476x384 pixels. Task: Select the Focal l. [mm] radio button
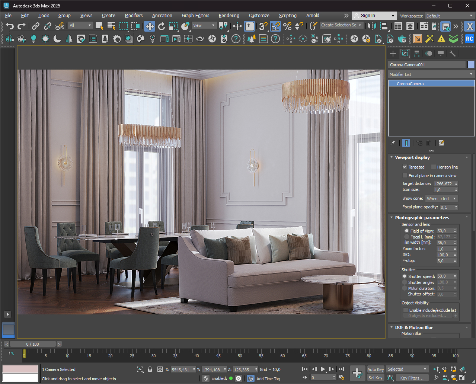pyautogui.click(x=407, y=237)
